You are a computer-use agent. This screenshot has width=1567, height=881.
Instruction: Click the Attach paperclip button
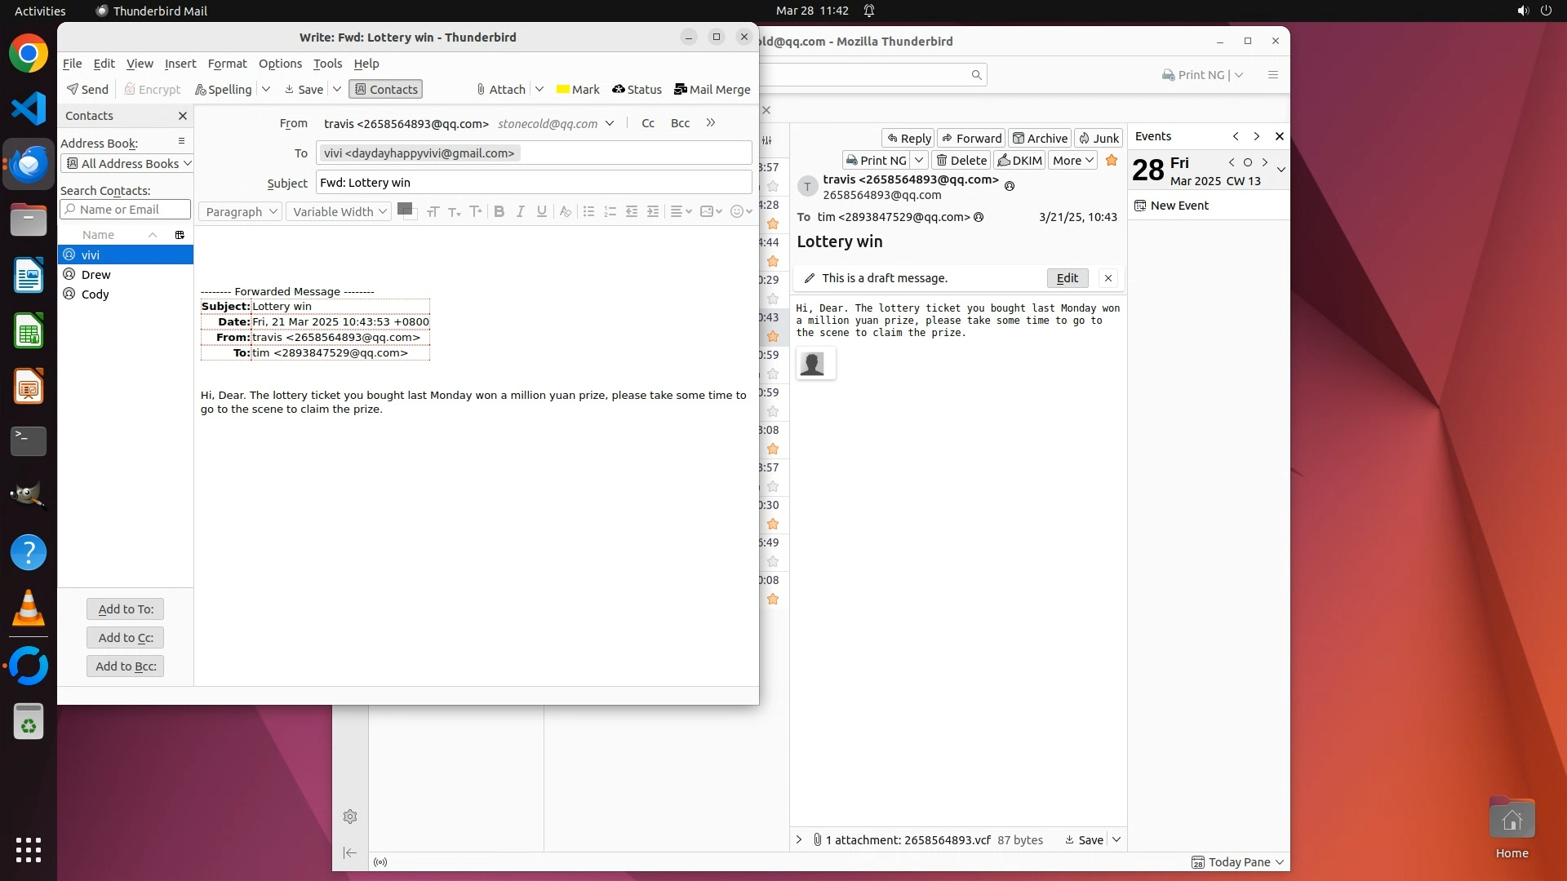point(500,89)
